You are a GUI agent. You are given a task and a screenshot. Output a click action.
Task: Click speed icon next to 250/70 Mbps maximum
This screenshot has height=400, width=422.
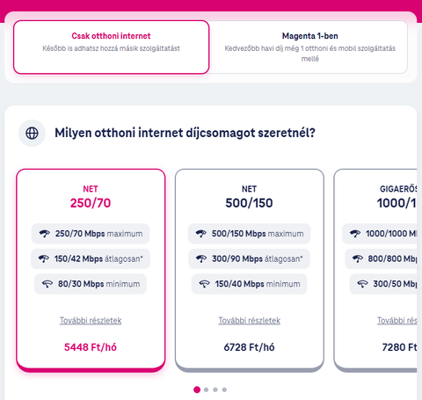point(45,234)
